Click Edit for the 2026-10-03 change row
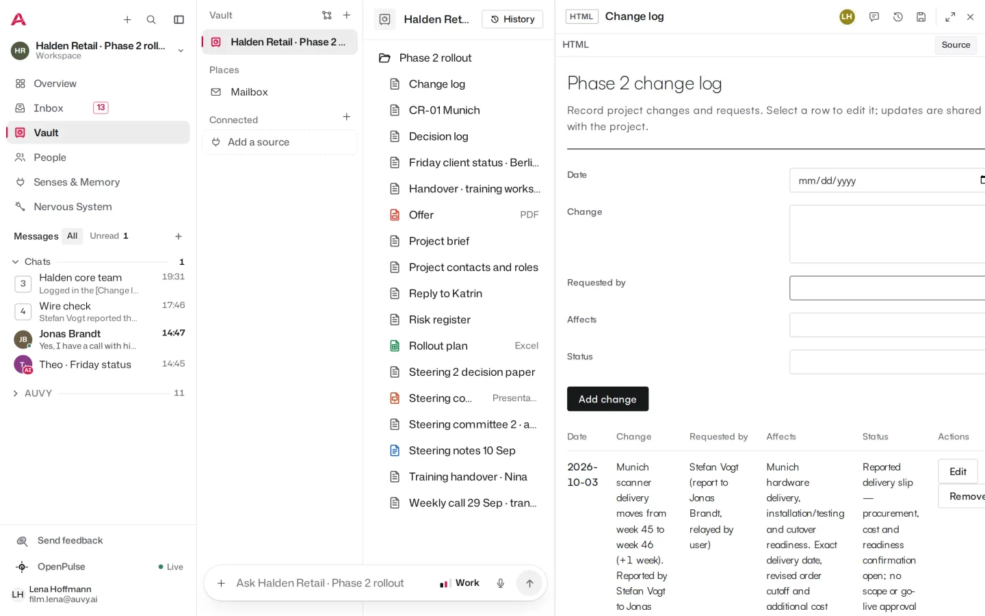This screenshot has height=616, width=985. click(958, 472)
